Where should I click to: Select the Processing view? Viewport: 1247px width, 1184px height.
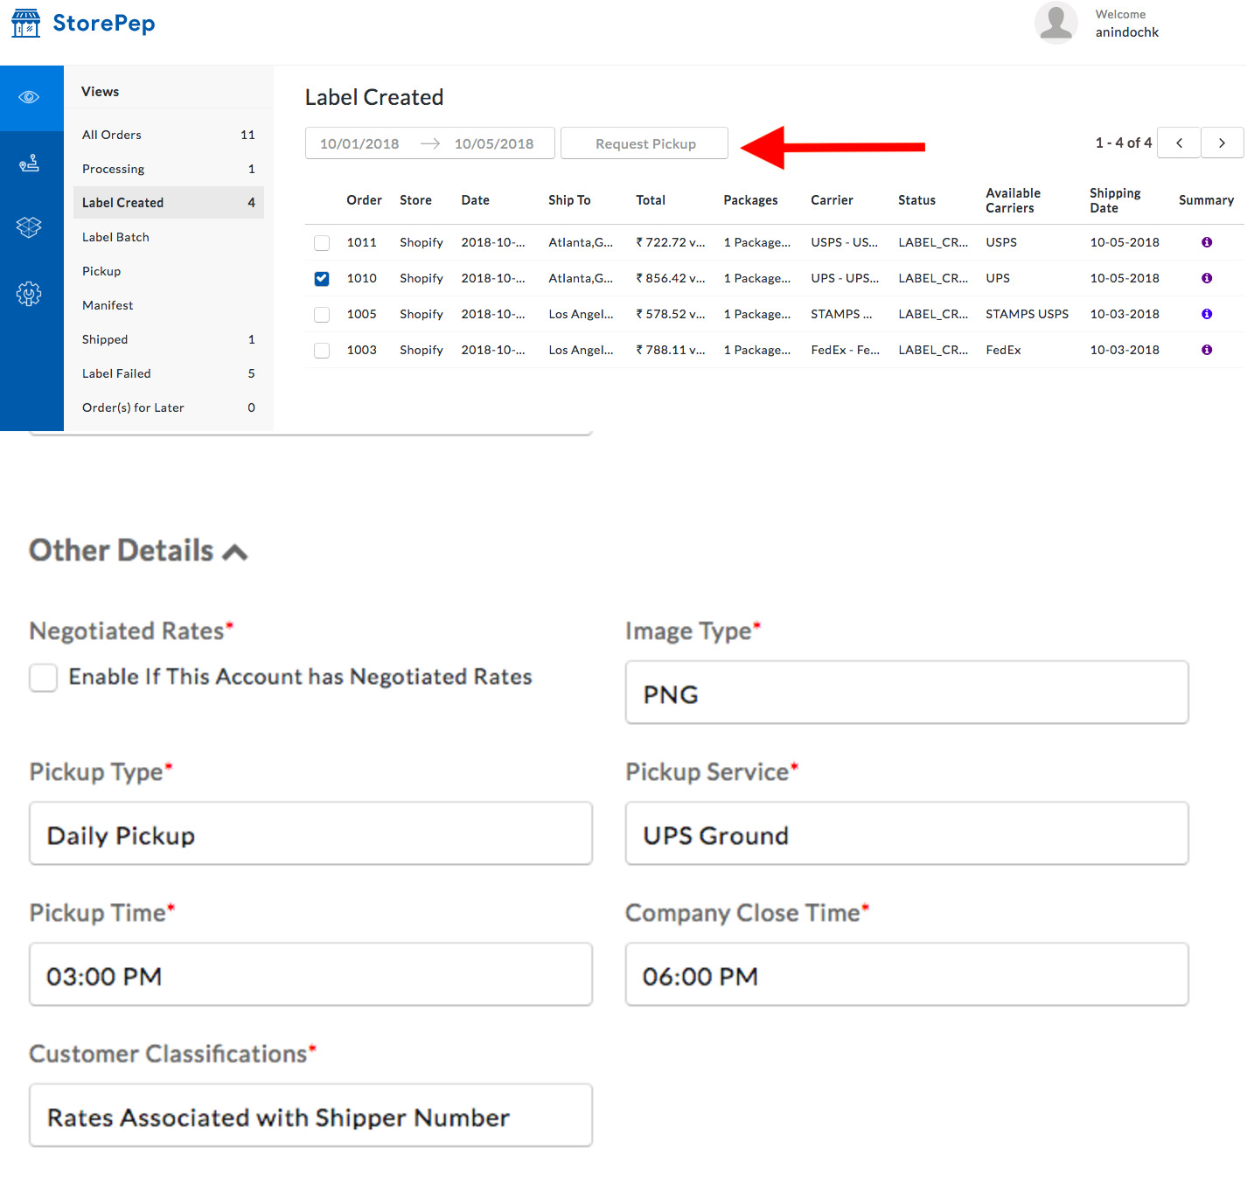tap(169, 169)
